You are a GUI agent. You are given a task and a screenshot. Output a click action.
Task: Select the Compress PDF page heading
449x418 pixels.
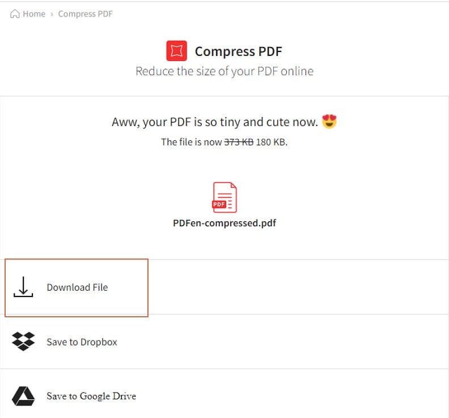(238, 51)
